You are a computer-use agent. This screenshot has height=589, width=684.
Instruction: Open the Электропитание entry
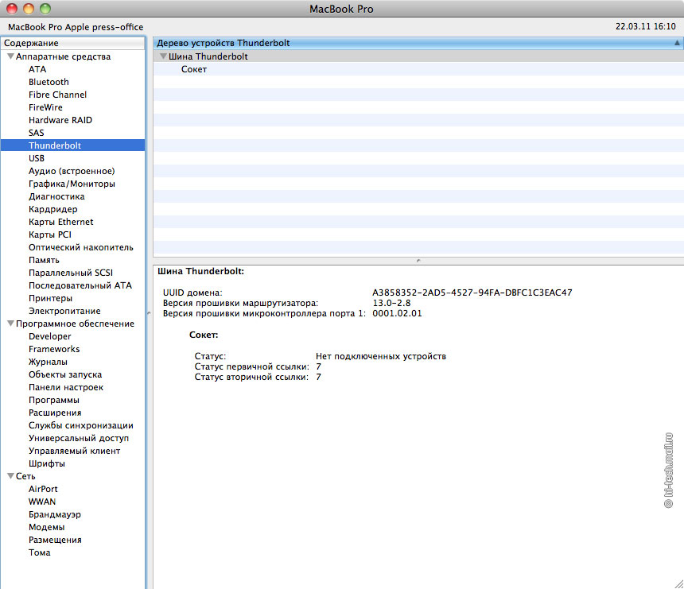(x=64, y=311)
